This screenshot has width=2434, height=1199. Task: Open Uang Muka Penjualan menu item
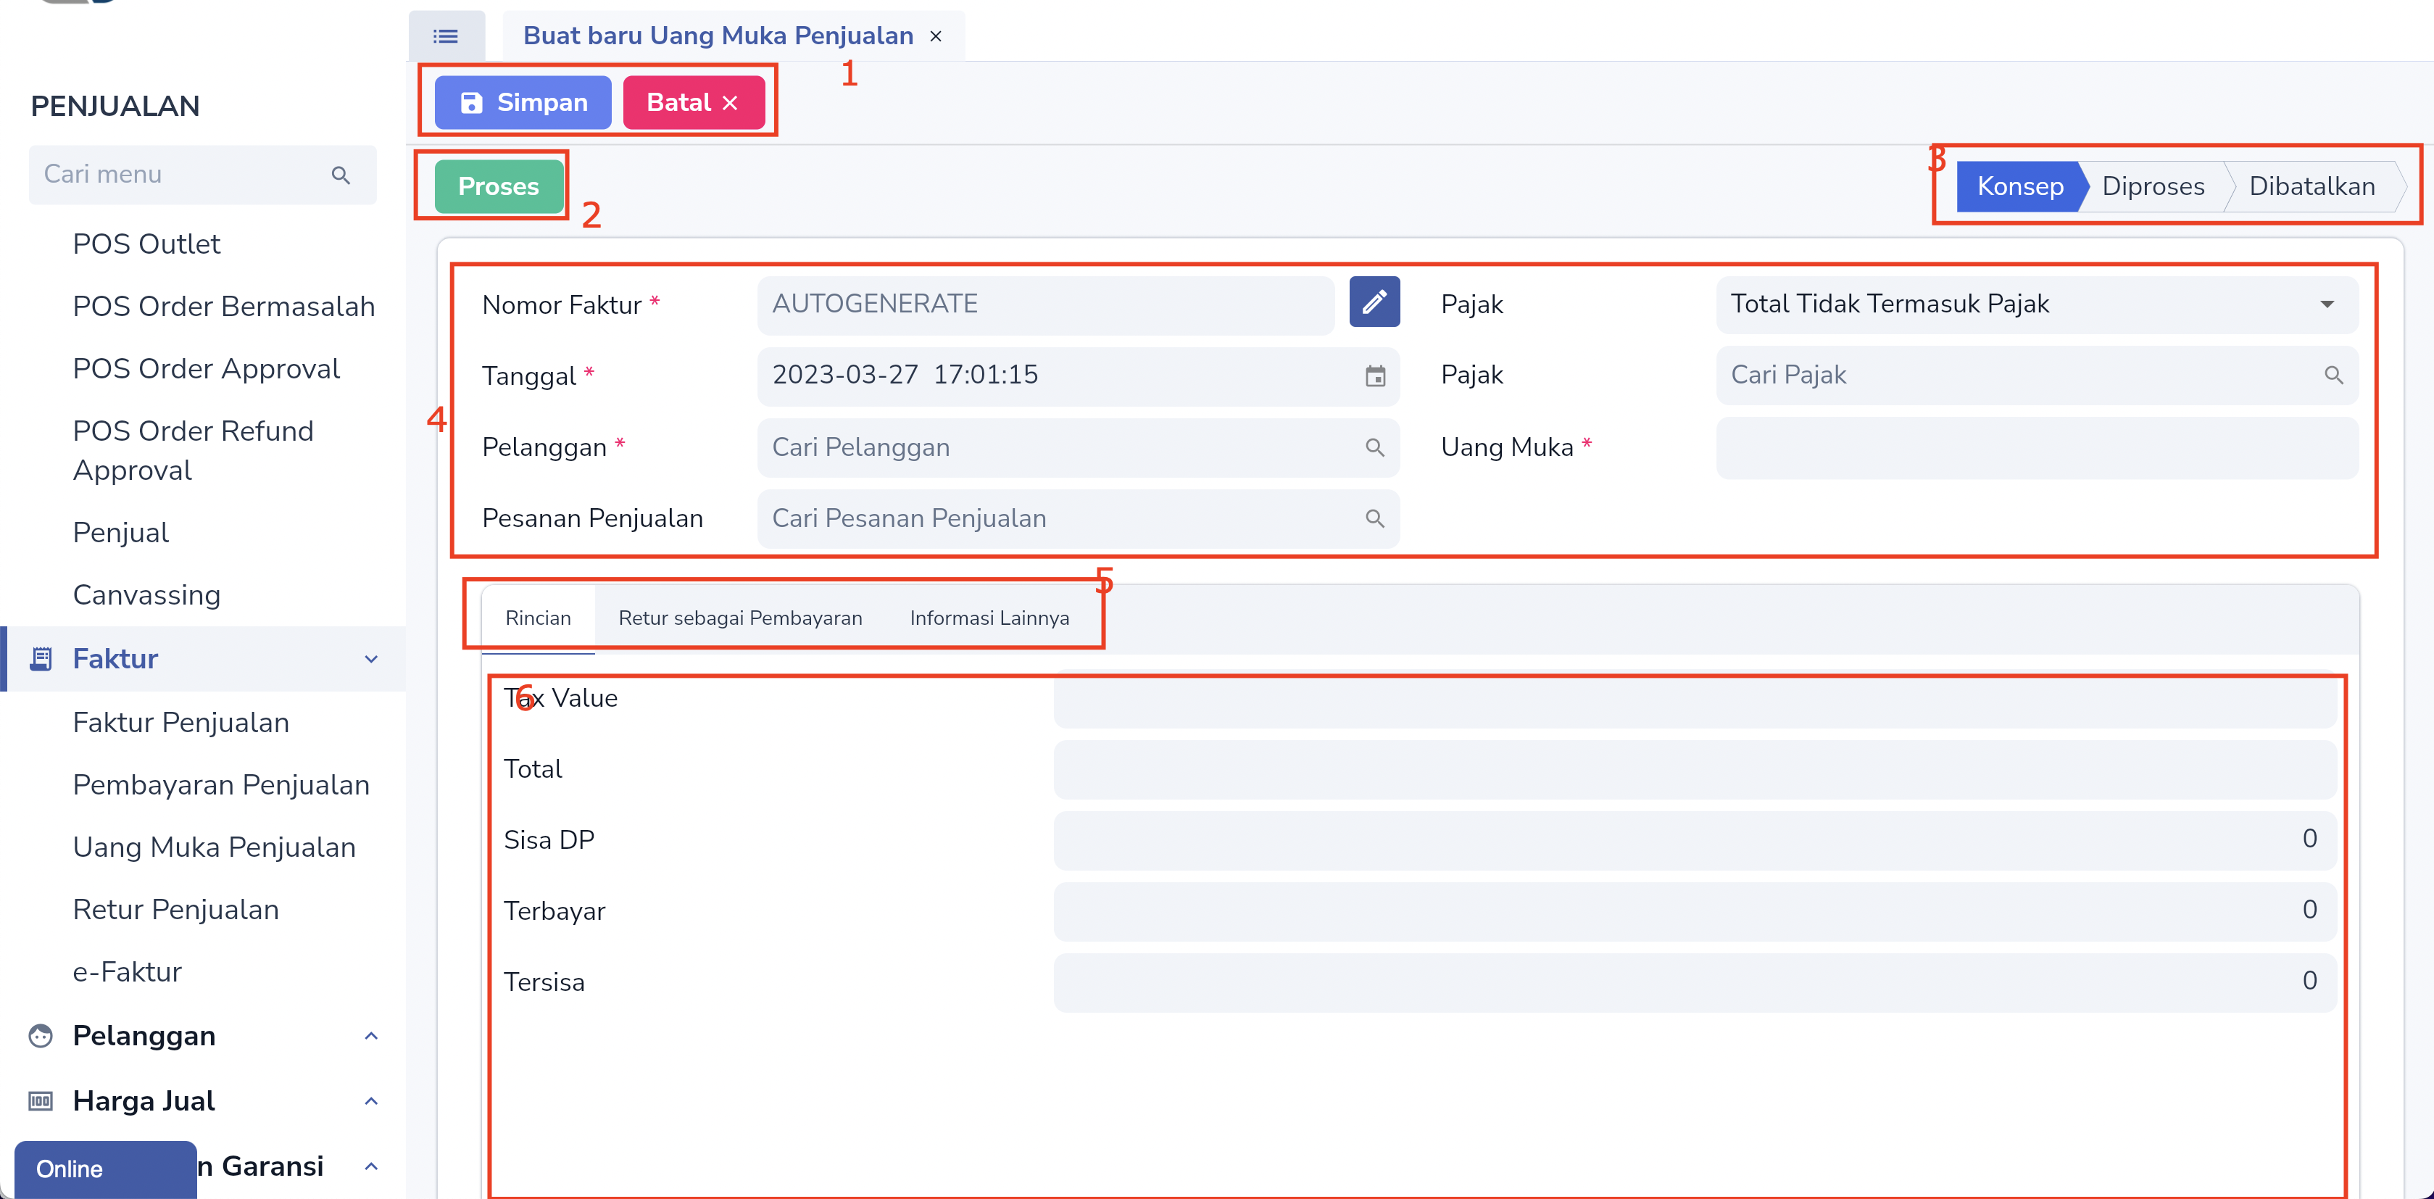pyautogui.click(x=215, y=847)
